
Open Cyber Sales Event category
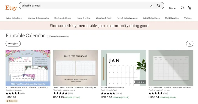[14, 18]
